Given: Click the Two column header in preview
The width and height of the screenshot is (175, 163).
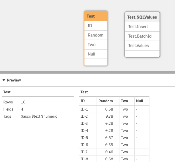Looking at the screenshot, I should point(127,101).
